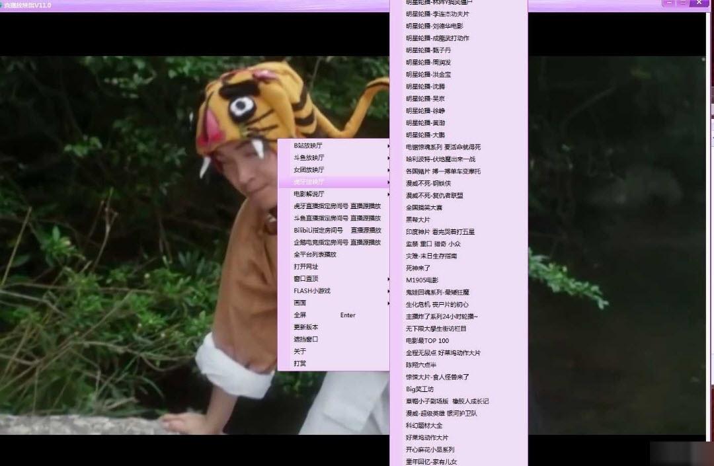Play 明星轮播-周润发

point(459,62)
